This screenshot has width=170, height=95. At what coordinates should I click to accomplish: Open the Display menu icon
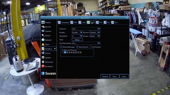pos(43,22)
